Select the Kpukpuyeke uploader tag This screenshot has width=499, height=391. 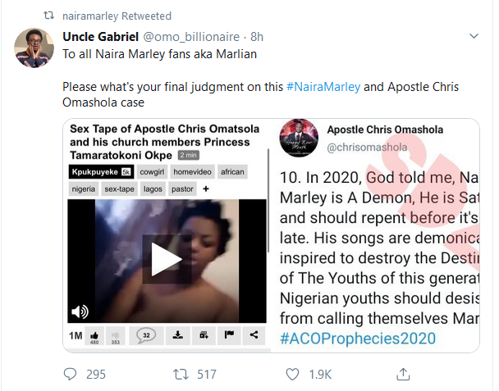coord(100,171)
